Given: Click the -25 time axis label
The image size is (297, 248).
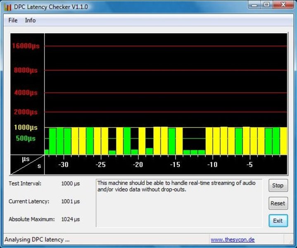Looking at the screenshot, I should (x=100, y=165).
